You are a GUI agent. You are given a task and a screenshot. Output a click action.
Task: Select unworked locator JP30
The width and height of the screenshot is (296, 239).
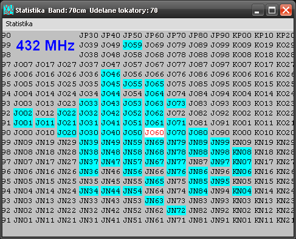[89, 35]
